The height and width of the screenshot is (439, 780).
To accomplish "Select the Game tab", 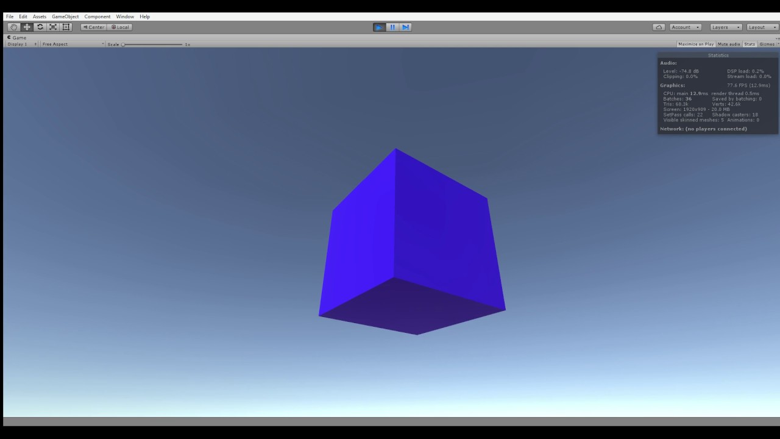I will 16,37.
